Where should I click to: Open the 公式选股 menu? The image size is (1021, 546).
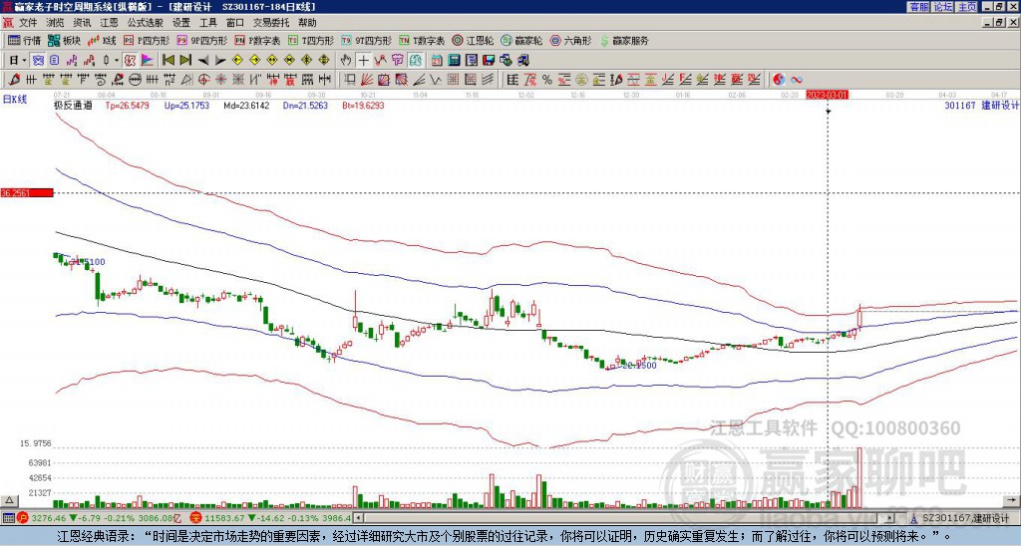146,23
